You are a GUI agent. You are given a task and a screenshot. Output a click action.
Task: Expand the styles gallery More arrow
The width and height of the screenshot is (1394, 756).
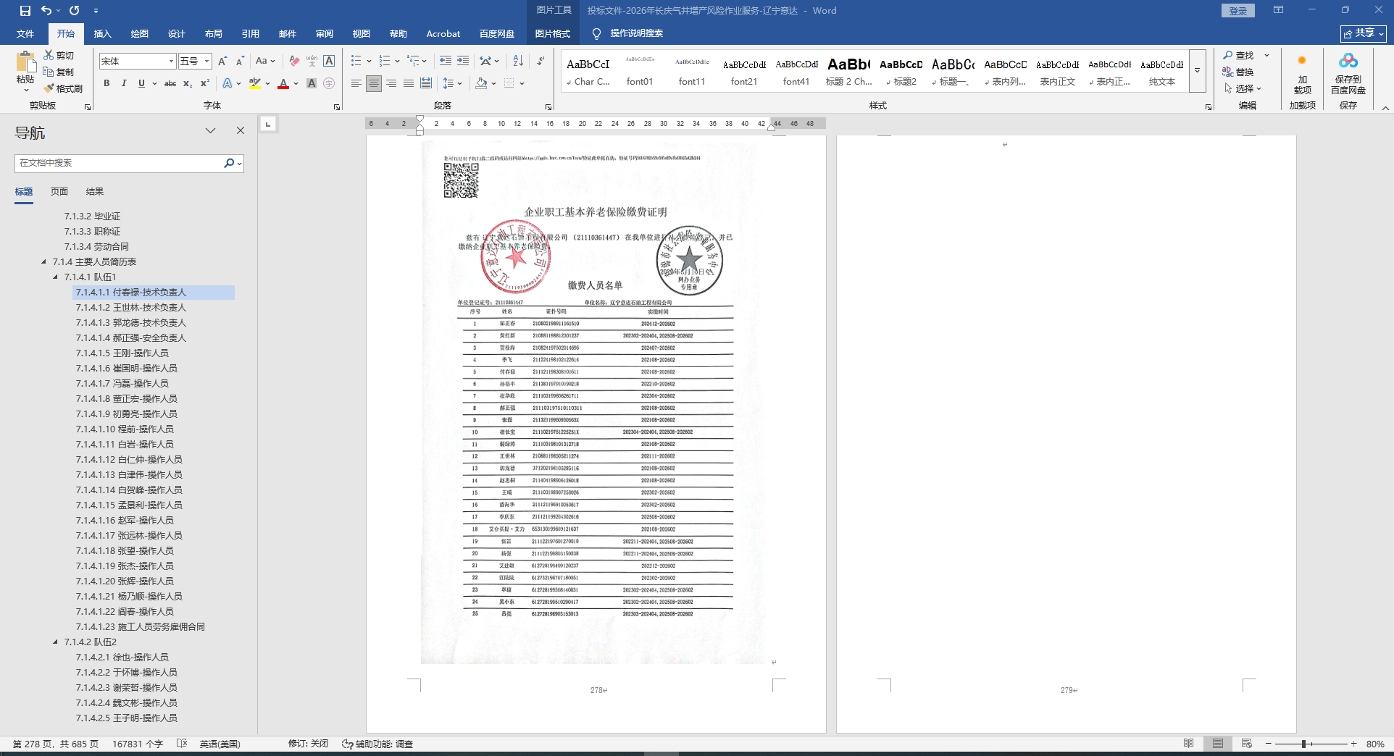click(x=1198, y=70)
